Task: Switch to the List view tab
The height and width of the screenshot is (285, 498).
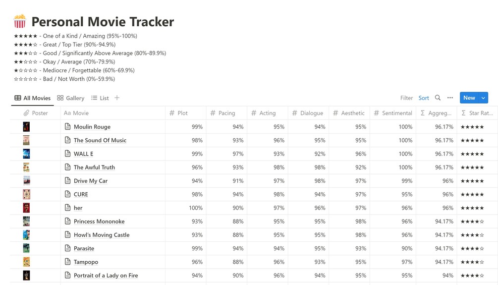Action: coord(100,98)
